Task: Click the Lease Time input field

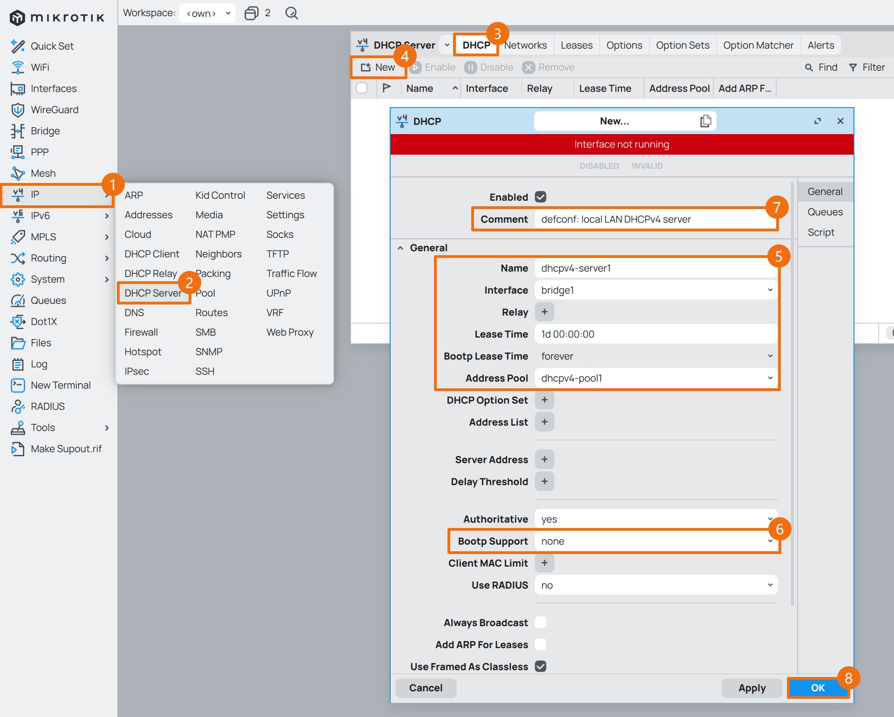Action: coord(656,334)
